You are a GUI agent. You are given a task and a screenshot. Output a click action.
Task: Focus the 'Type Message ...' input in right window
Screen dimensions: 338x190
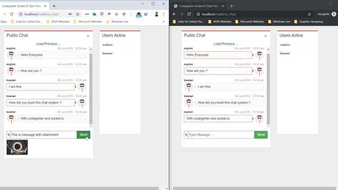[221, 135]
